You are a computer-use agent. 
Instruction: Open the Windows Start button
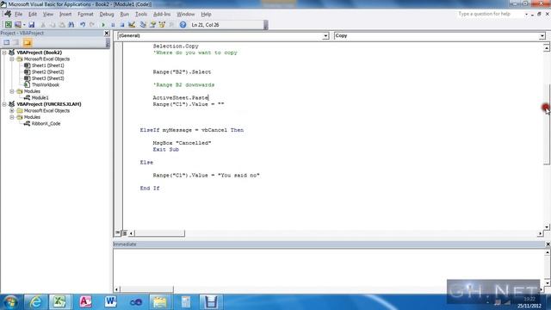(10, 302)
